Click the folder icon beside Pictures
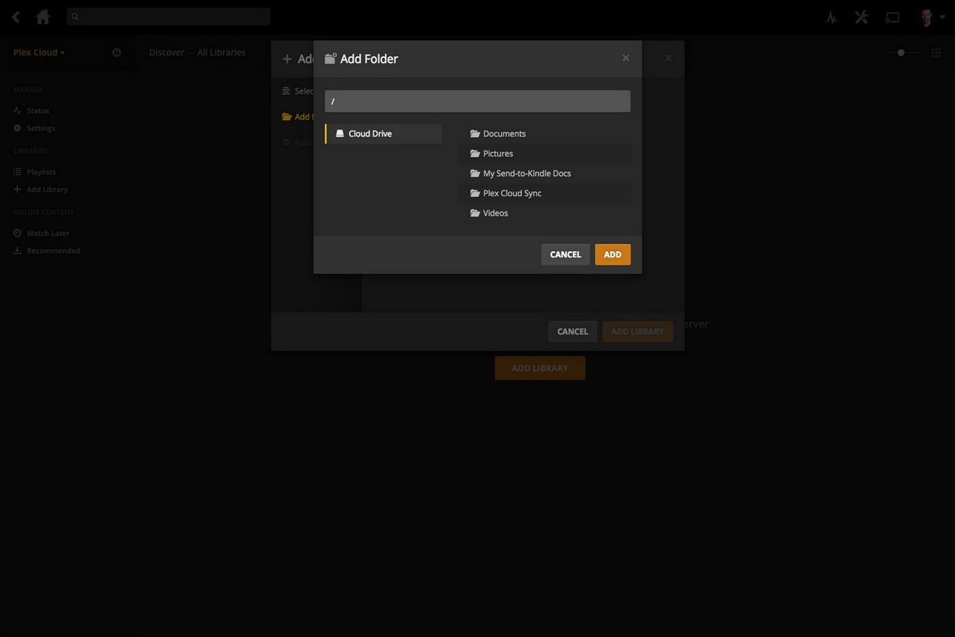Screen dimensions: 955x637 475,153
